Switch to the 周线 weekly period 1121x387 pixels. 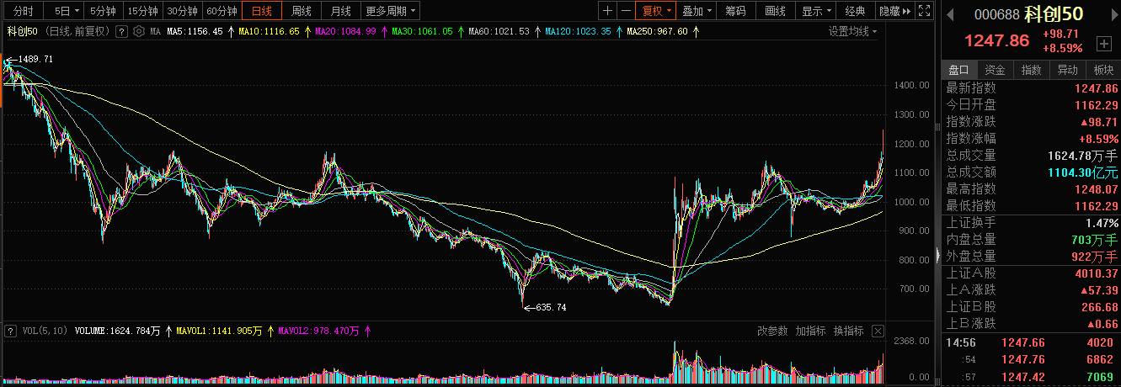pos(301,11)
